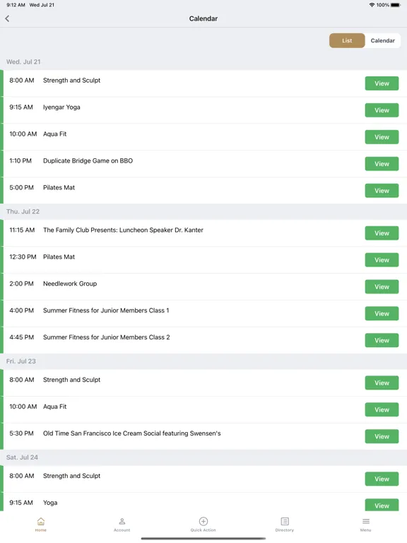The height and width of the screenshot is (543, 407).
Task: Switch to Calendar view toggle
Action: 382,40
